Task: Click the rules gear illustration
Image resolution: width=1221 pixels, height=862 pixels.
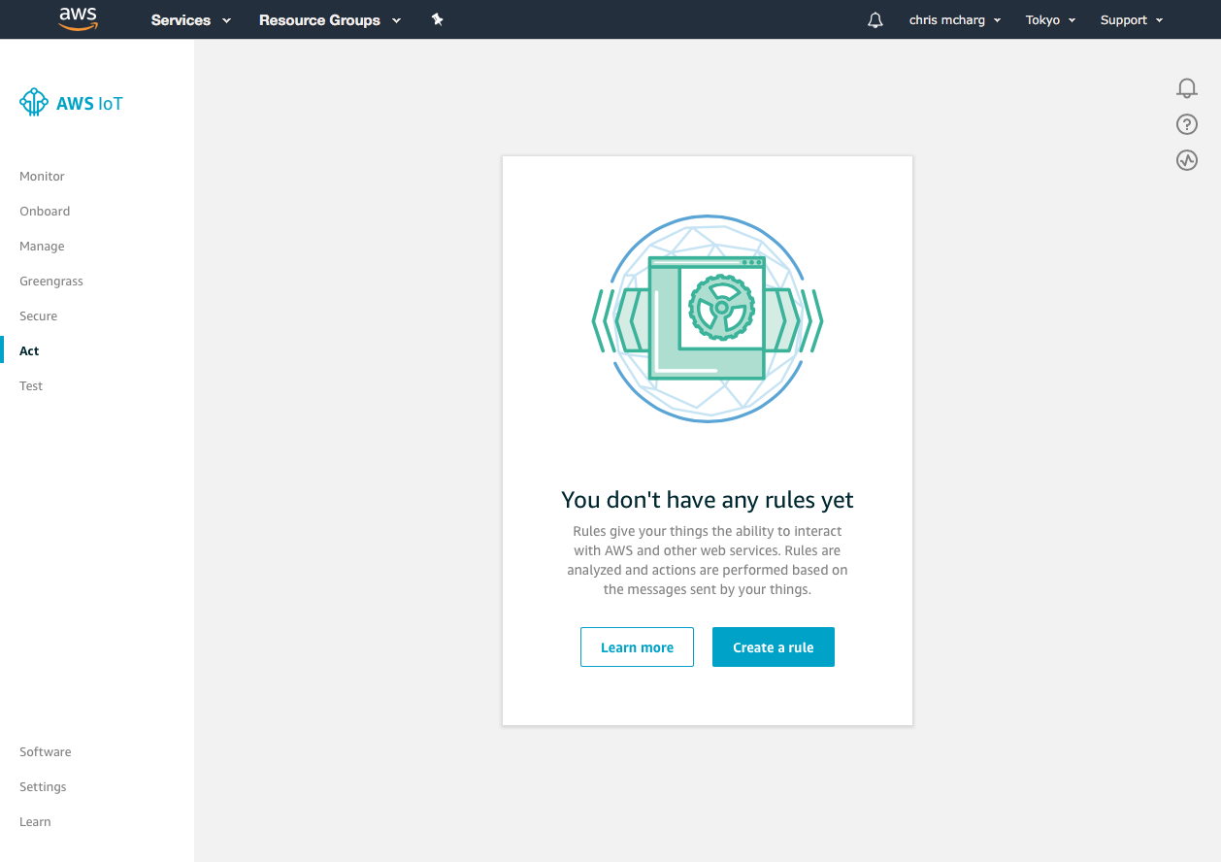Action: pyautogui.click(x=708, y=318)
